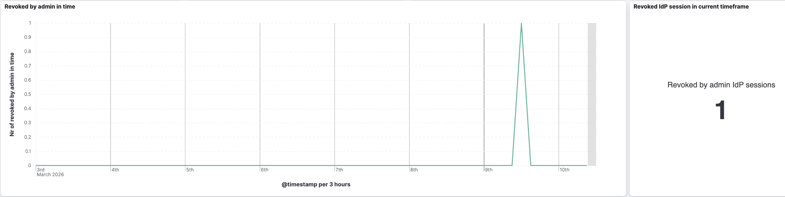Select the "10th" date tick label
The height and width of the screenshot is (197, 785).
coord(564,170)
